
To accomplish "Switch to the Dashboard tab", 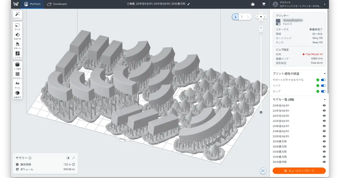I will pos(57,4).
